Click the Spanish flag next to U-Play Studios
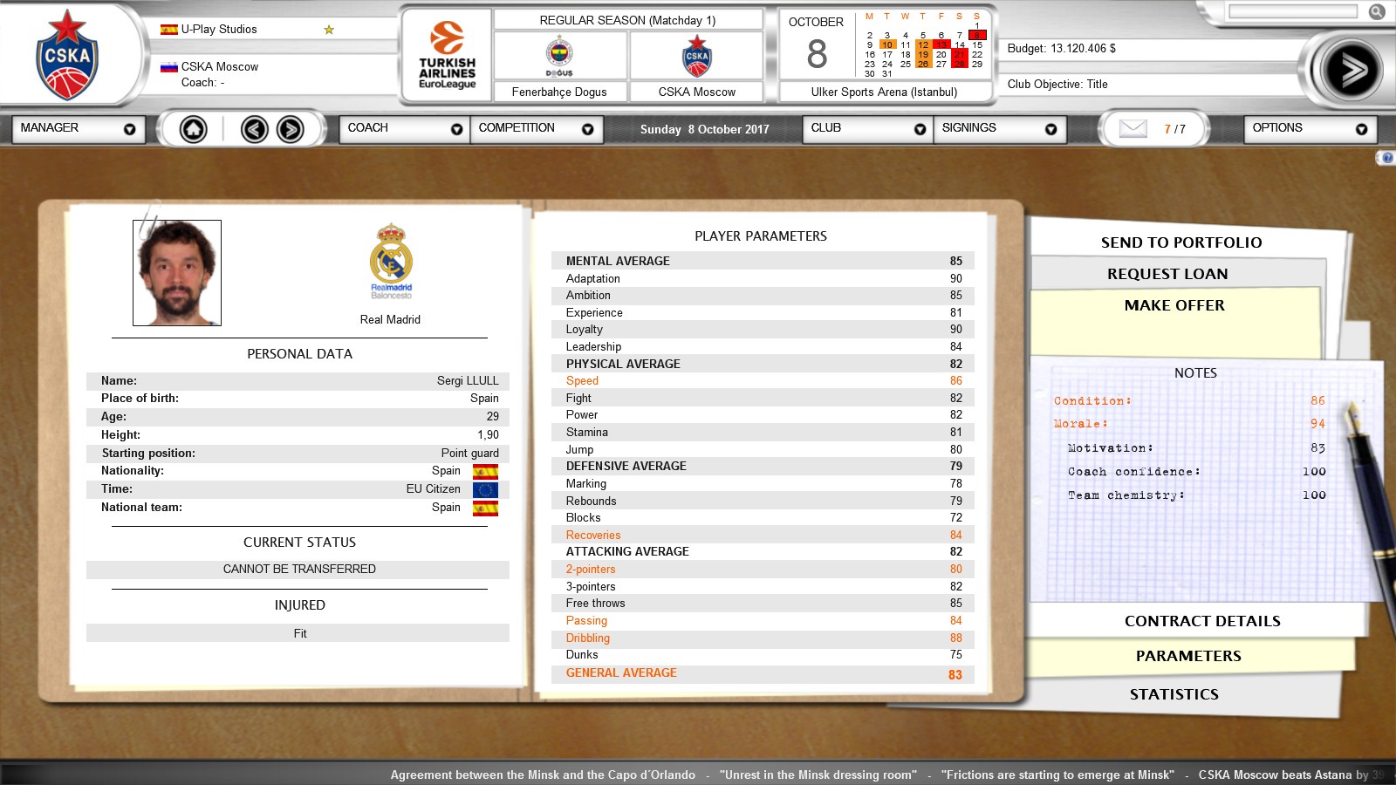The image size is (1396, 785). tap(168, 30)
